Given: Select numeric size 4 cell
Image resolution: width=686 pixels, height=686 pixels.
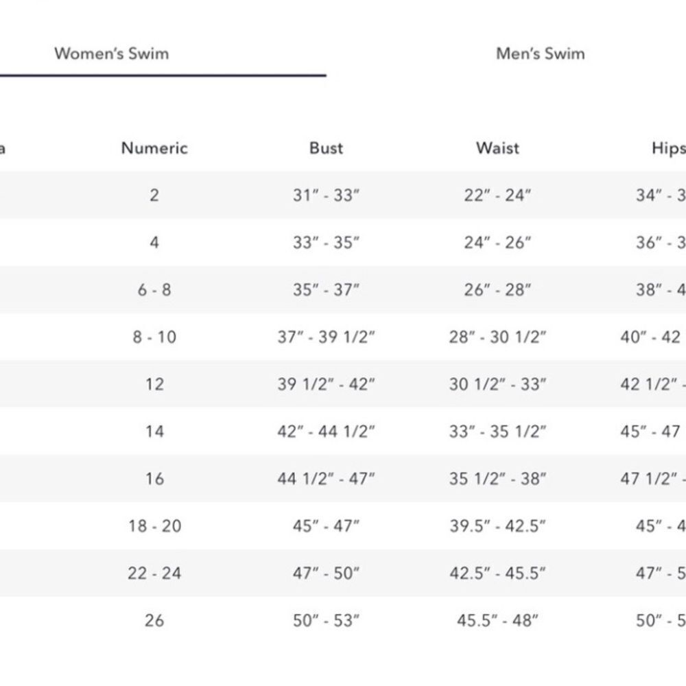Looking at the screenshot, I should pos(154,242).
